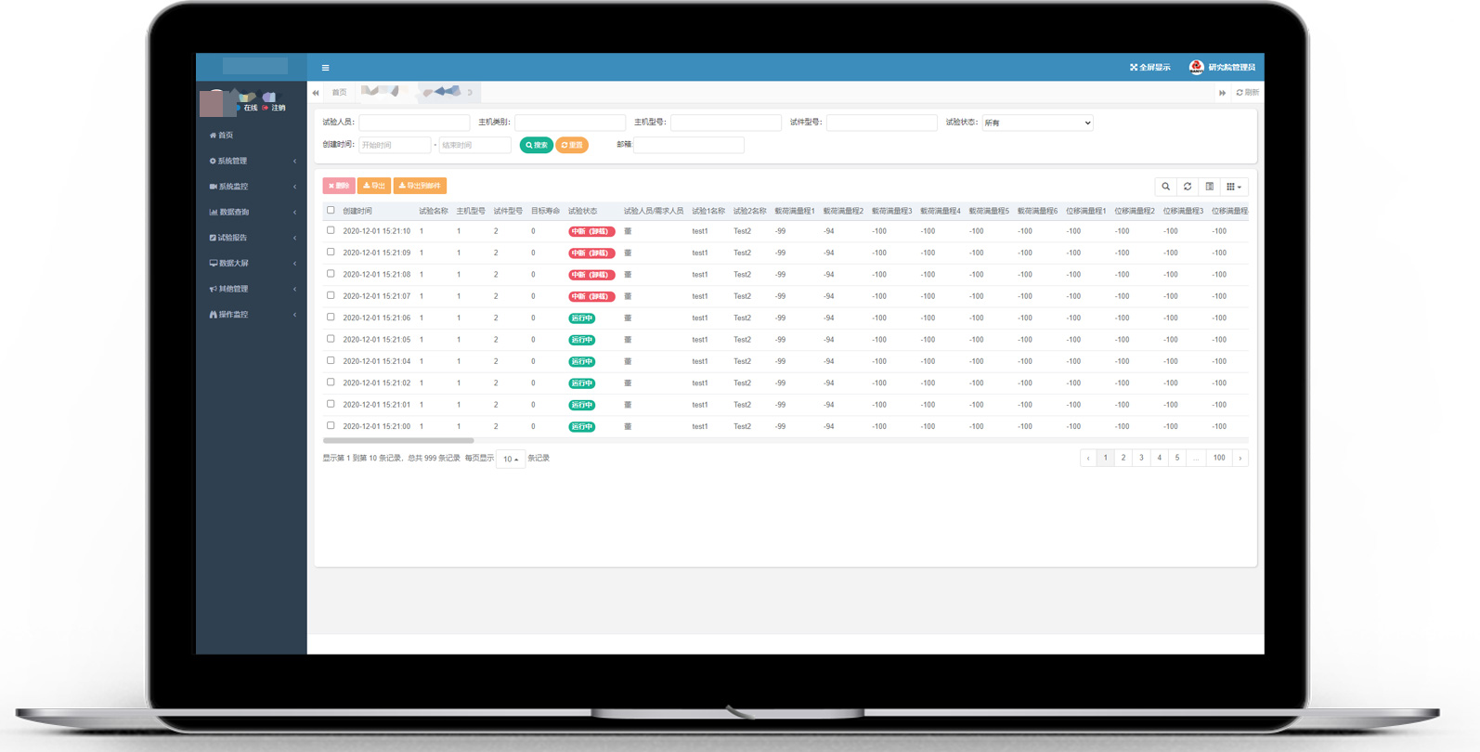
Task: Click the tab scroll-right double arrow
Action: point(1222,93)
